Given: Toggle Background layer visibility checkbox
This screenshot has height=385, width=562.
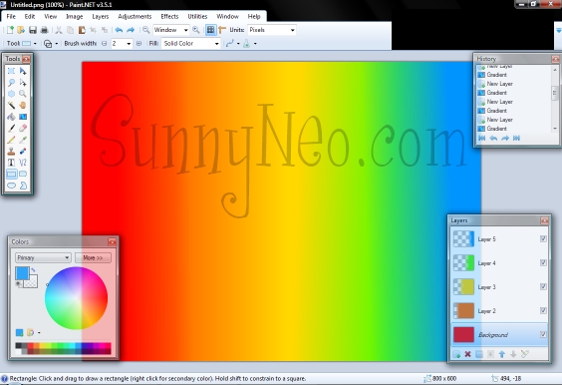Looking at the screenshot, I should click(543, 334).
